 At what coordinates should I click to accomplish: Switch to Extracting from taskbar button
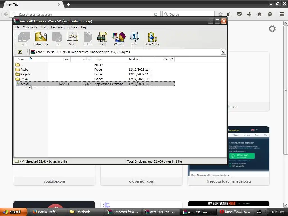tap(123, 212)
